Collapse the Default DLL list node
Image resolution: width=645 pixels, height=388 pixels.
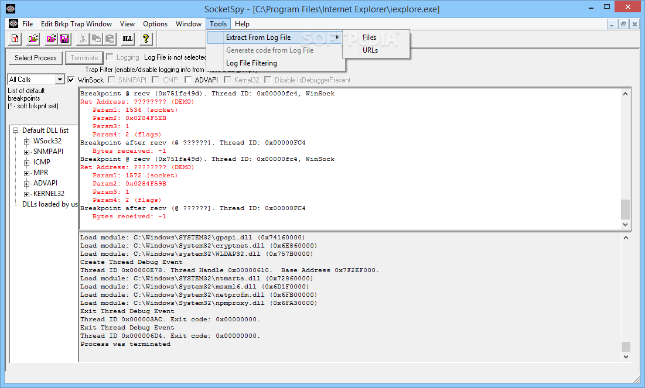click(x=16, y=131)
